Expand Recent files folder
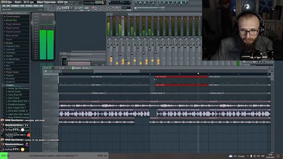Viewport: 283px width, 159px height. click(11, 20)
